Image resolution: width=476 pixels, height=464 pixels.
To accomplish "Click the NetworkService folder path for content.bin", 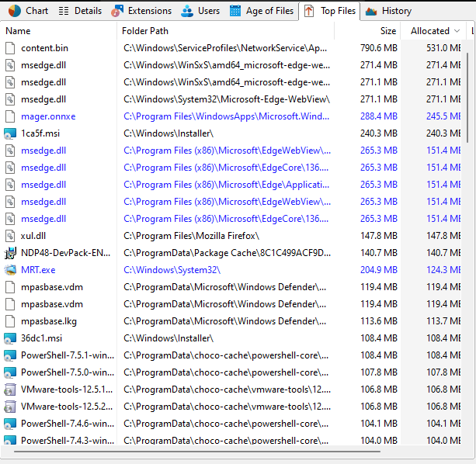I will (225, 48).
